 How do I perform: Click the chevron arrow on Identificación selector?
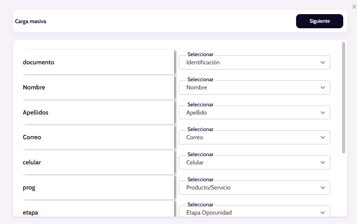[323, 63]
